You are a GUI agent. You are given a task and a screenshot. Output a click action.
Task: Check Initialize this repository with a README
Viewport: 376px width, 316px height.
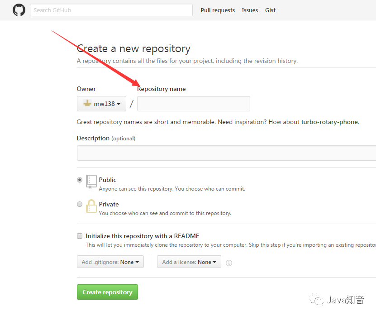click(x=80, y=236)
